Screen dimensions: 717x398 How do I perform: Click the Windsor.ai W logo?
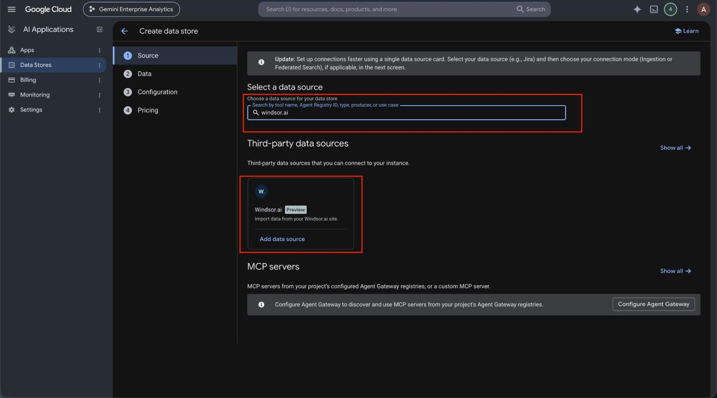(x=261, y=192)
